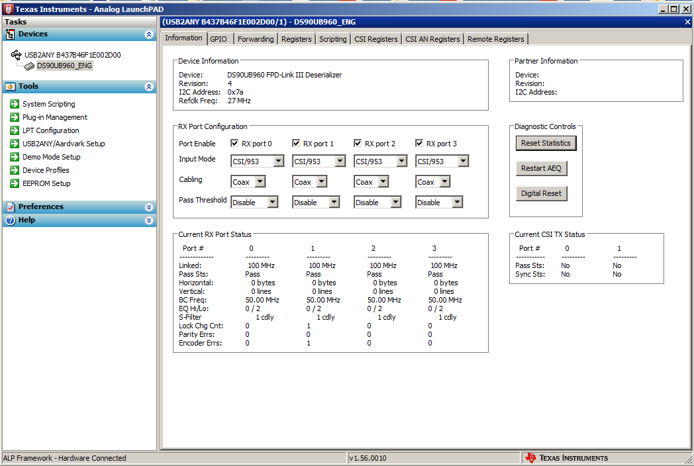Open the Cabling dropdown for port 0
Viewport: 694px width, 466px height.
click(x=261, y=181)
